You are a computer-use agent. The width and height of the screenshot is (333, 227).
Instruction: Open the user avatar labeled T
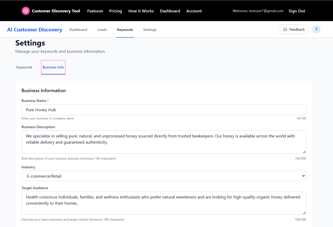pos(317,29)
